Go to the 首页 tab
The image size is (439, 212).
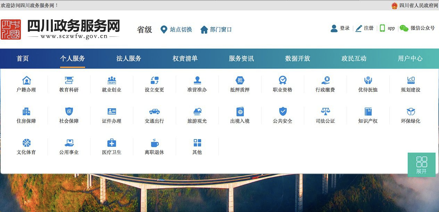click(23, 59)
